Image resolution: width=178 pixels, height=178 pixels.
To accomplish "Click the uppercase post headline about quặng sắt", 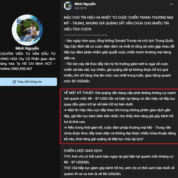I will [118, 23].
